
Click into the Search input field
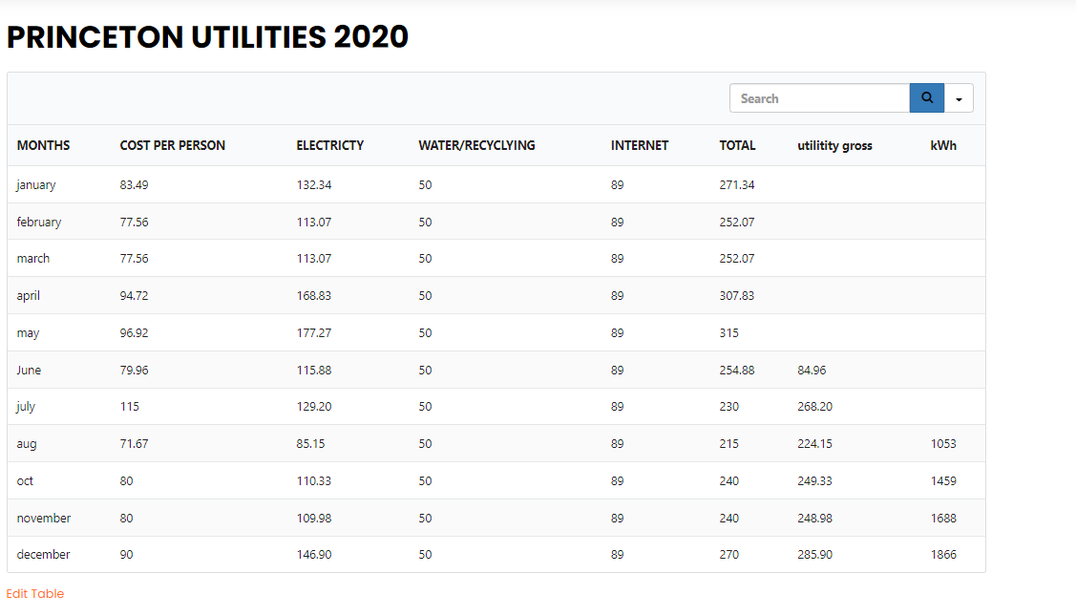819,98
